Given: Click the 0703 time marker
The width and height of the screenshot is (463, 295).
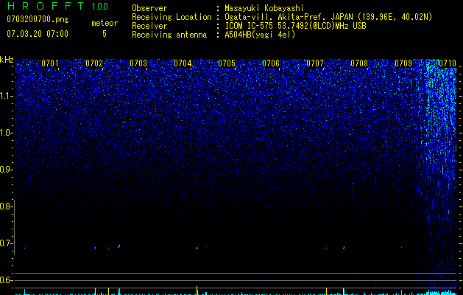Looking at the screenshot, I should click(x=138, y=63).
